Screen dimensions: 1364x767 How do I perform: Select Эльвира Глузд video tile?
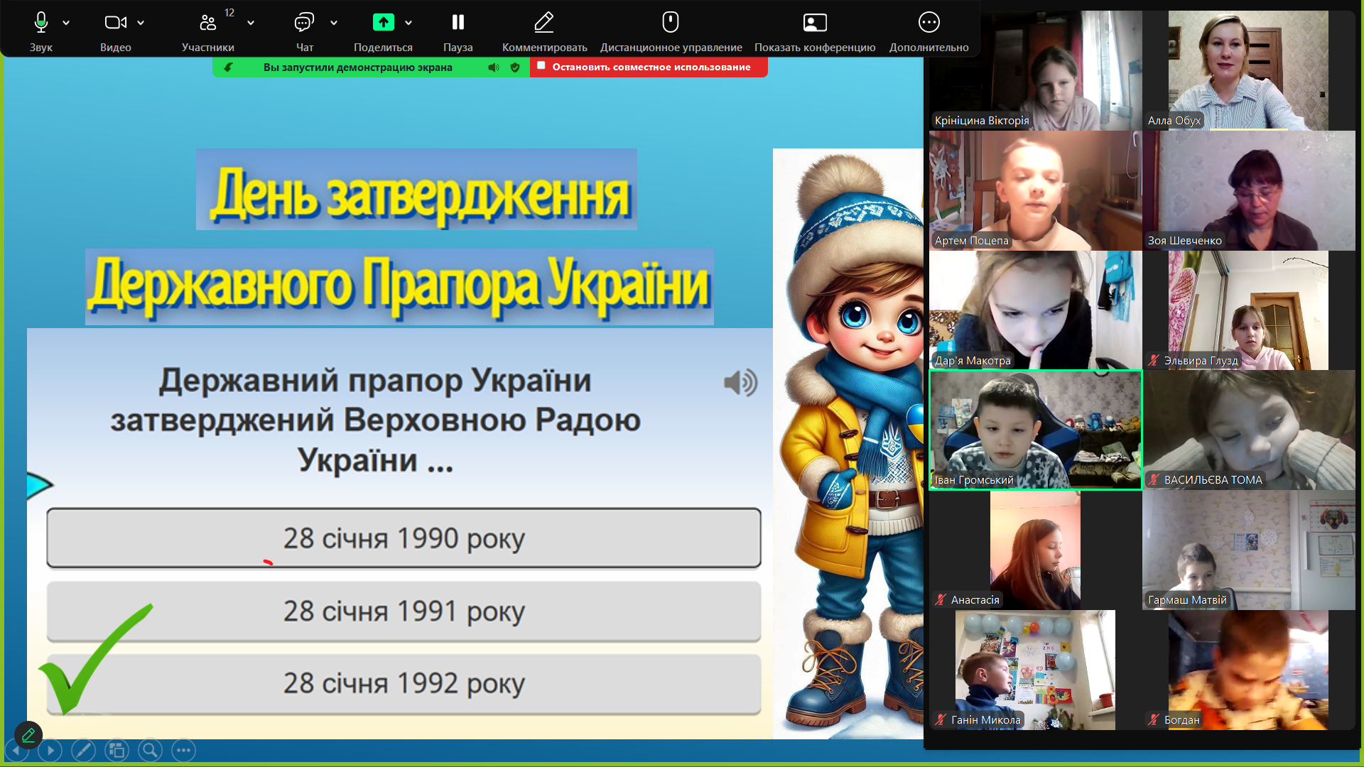pos(1248,310)
